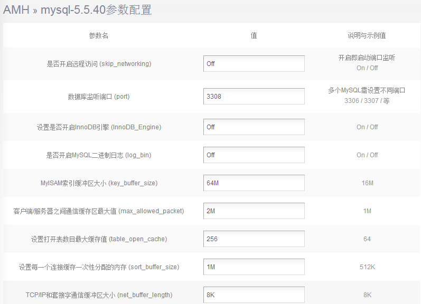Focus the key_buffer_size field showing 64M
The height and width of the screenshot is (304, 421).
[254, 183]
